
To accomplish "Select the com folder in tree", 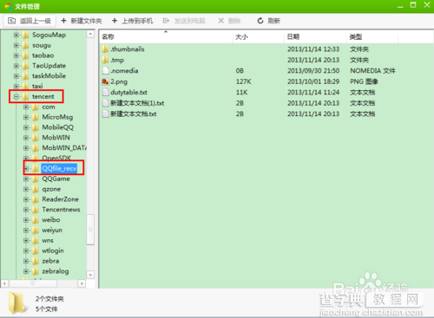I will click(49, 107).
